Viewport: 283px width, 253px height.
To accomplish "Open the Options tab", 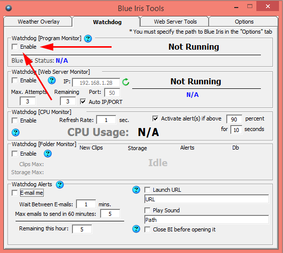I will click(x=244, y=22).
